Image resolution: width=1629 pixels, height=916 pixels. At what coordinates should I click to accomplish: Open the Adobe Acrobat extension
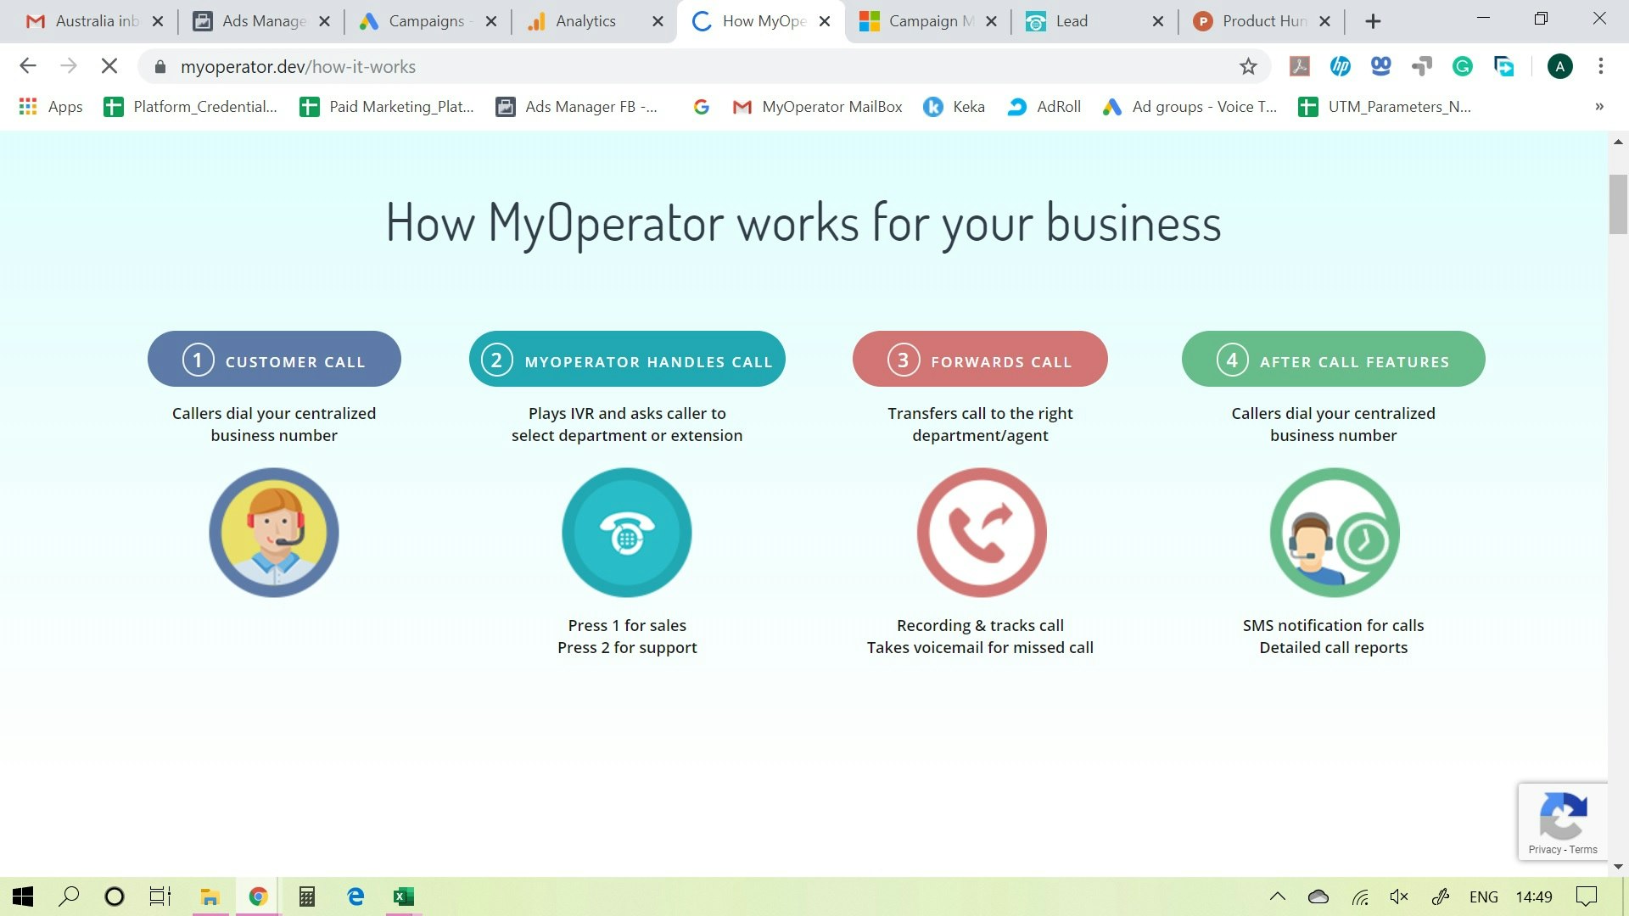[x=1299, y=65]
